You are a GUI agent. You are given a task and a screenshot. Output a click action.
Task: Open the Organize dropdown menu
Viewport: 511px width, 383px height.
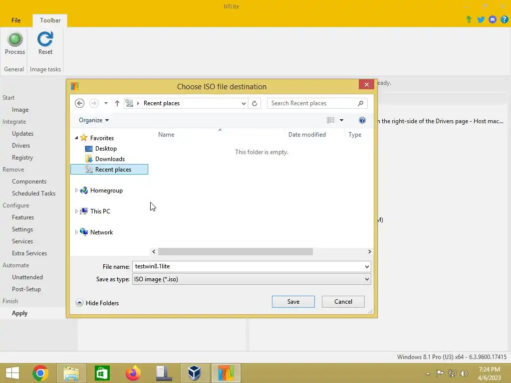93,120
